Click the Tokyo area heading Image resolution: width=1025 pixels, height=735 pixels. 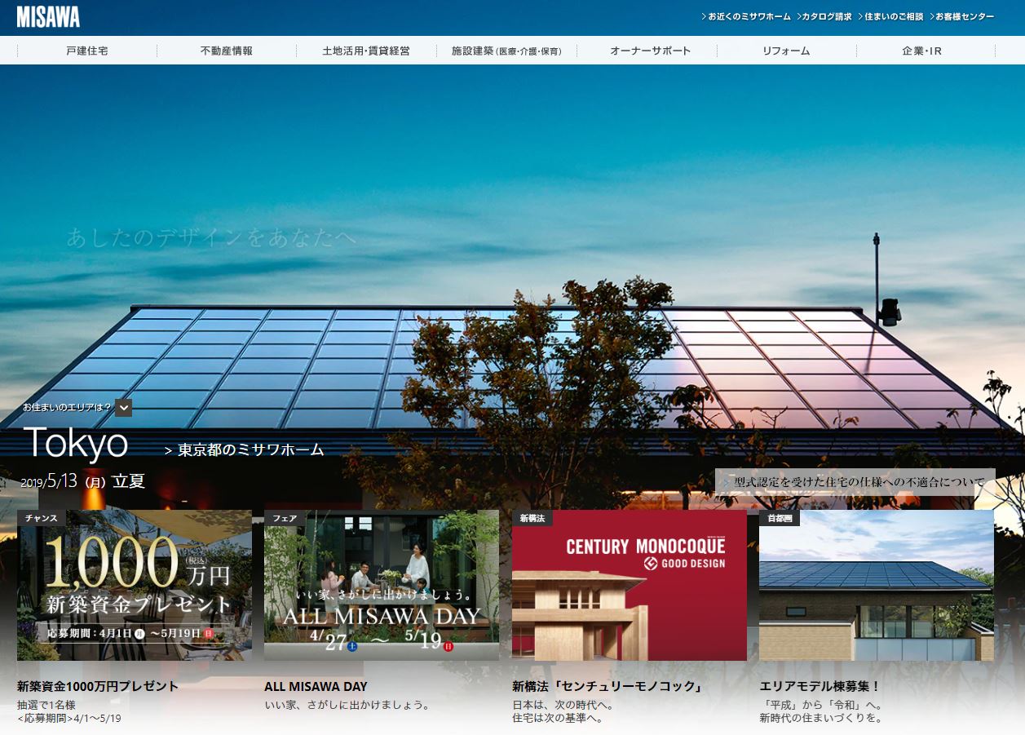(x=76, y=443)
